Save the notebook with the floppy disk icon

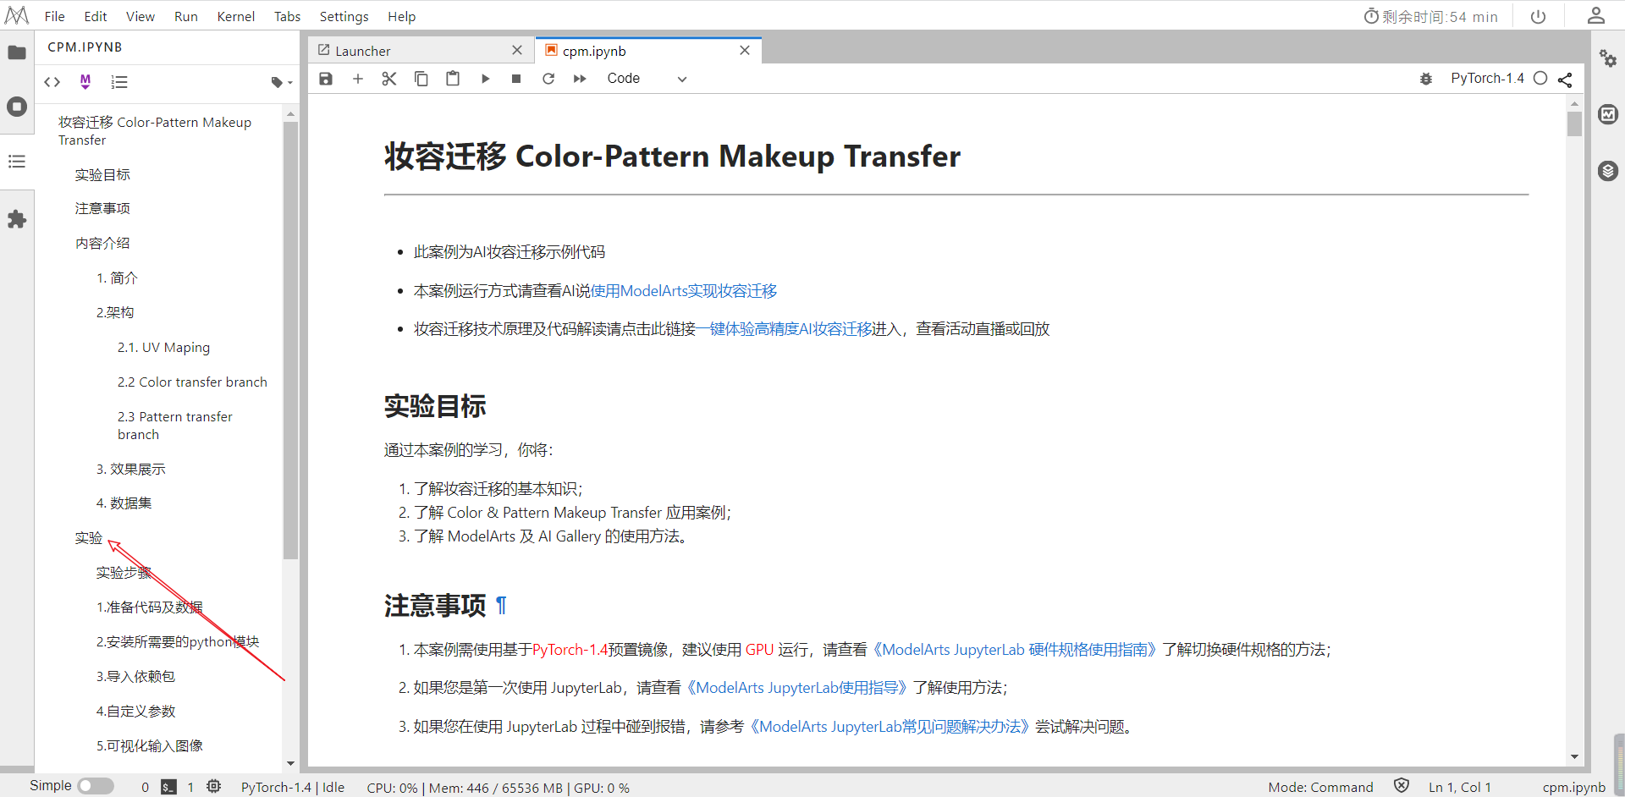(326, 79)
